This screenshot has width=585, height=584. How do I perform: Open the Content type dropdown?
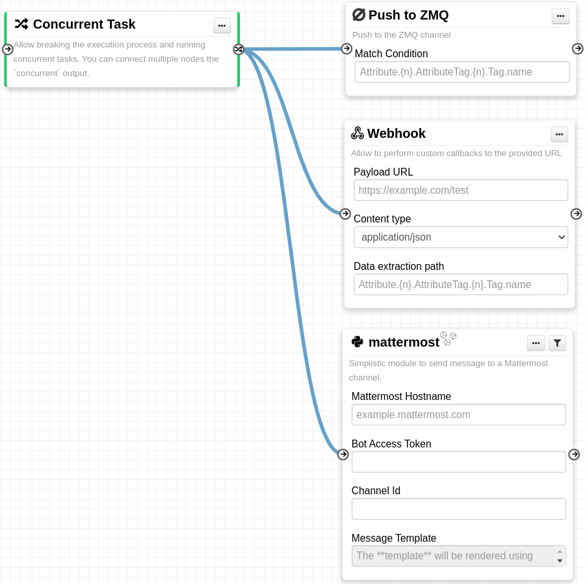(461, 237)
